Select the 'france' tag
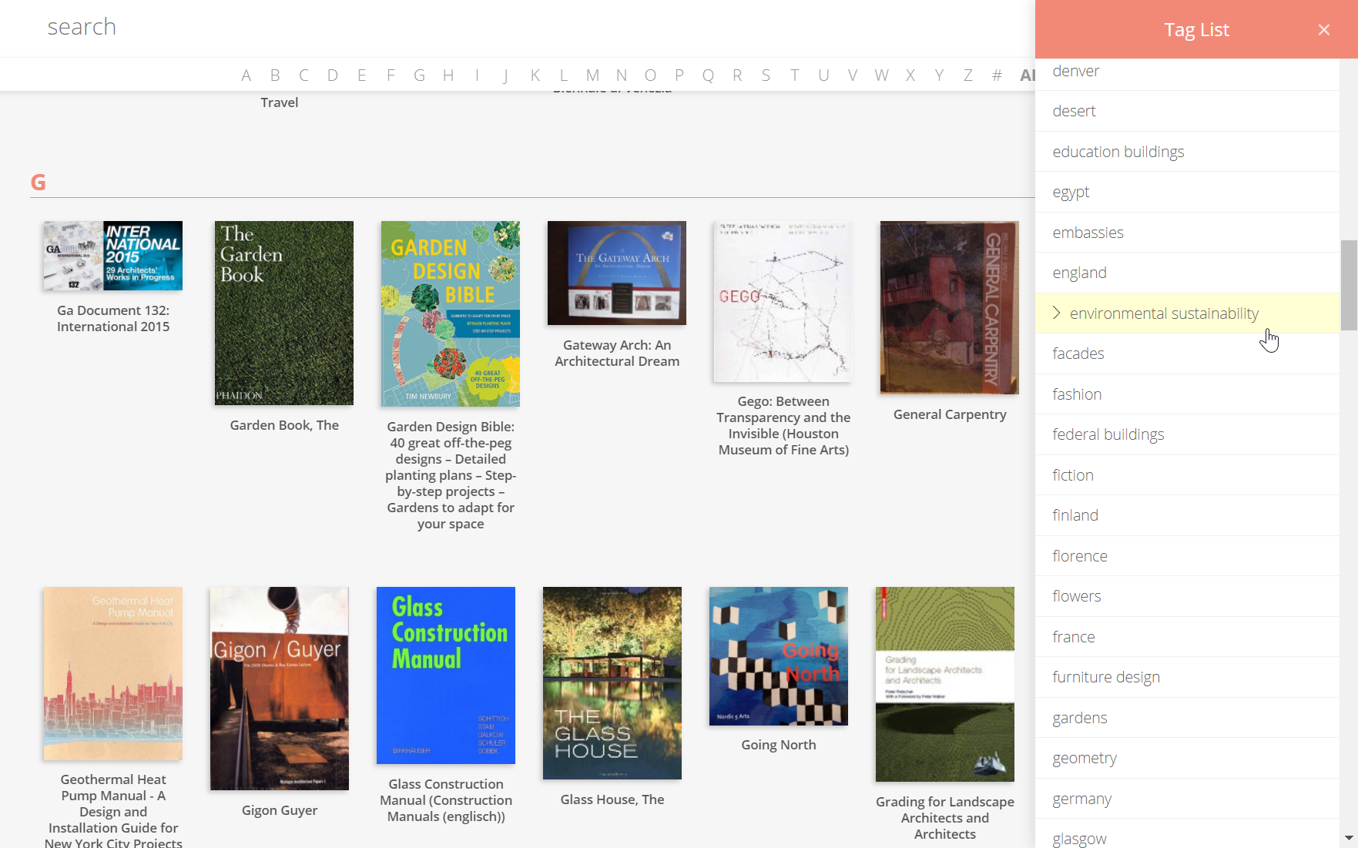Image resolution: width=1358 pixels, height=848 pixels. click(x=1187, y=637)
